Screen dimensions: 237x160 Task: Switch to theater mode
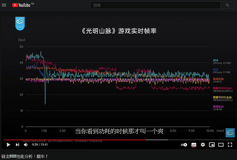(221, 145)
